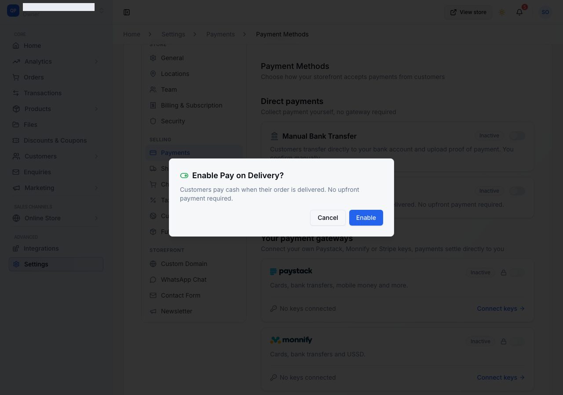Click Settings breadcrumb
The image size is (563, 395).
tap(173, 34)
